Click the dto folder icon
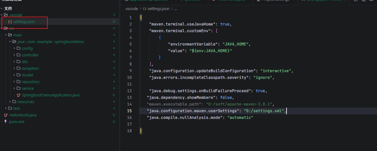The image size is (377, 151). (x=19, y=62)
